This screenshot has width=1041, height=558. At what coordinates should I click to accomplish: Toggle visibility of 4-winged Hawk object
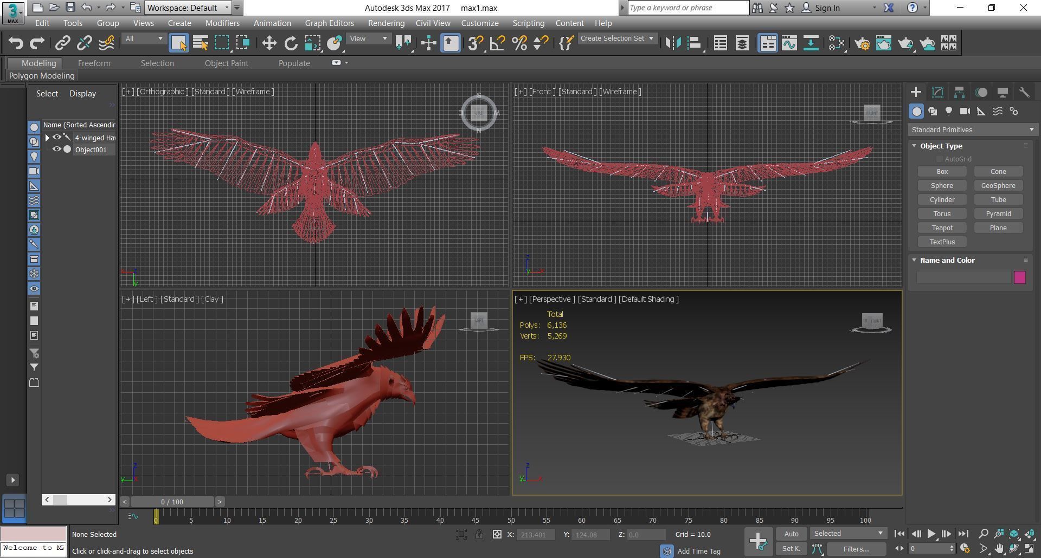(56, 138)
